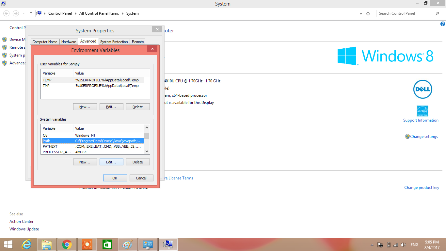Viewport: 446px width, 251px height.
Task: Switch to the Remote tab
Action: (x=138, y=42)
